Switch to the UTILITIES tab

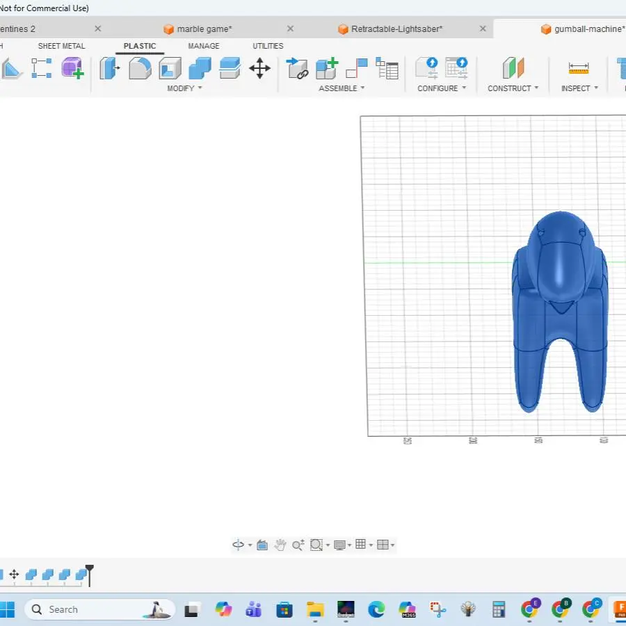pos(268,46)
